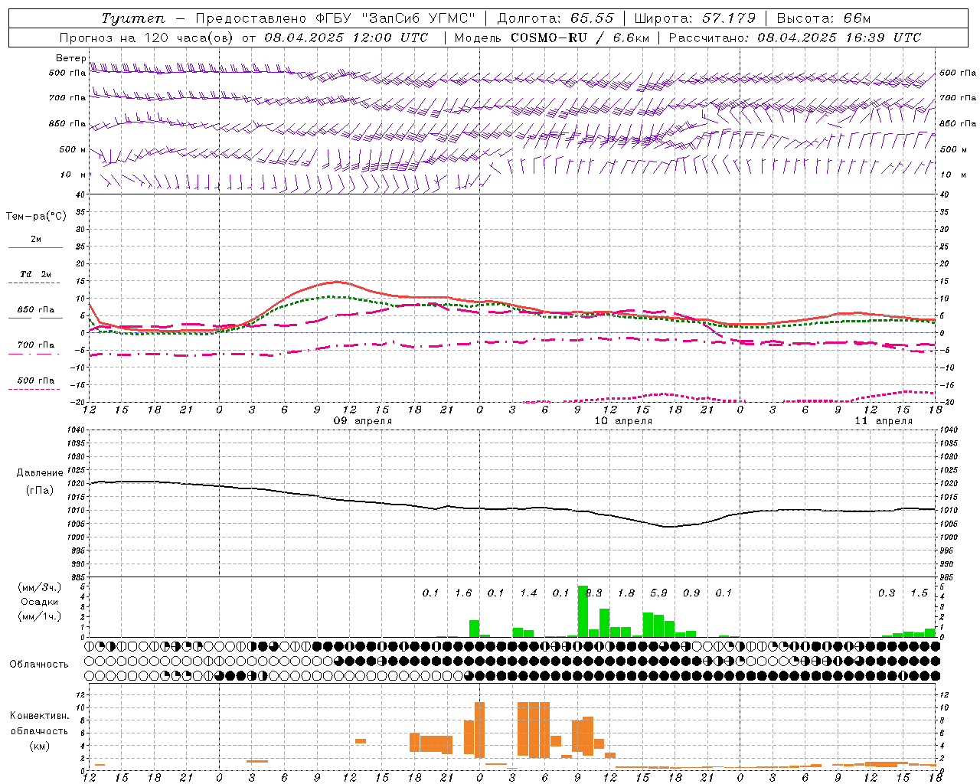Click the "Широта: 57.179" latitude value
The width and height of the screenshot is (980, 784).
(x=695, y=18)
